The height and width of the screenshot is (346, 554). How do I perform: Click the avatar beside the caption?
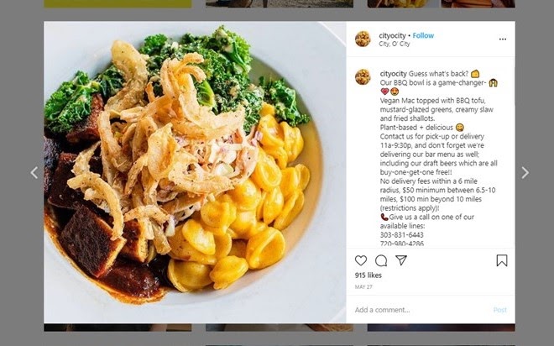pyautogui.click(x=363, y=77)
